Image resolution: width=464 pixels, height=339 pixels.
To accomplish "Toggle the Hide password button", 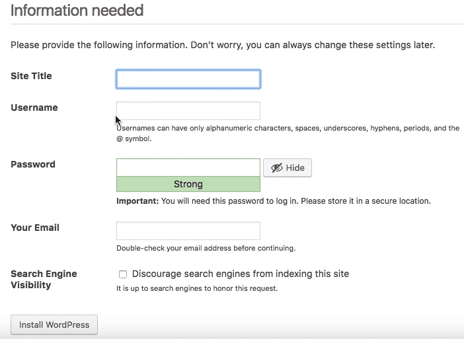I will coord(288,168).
